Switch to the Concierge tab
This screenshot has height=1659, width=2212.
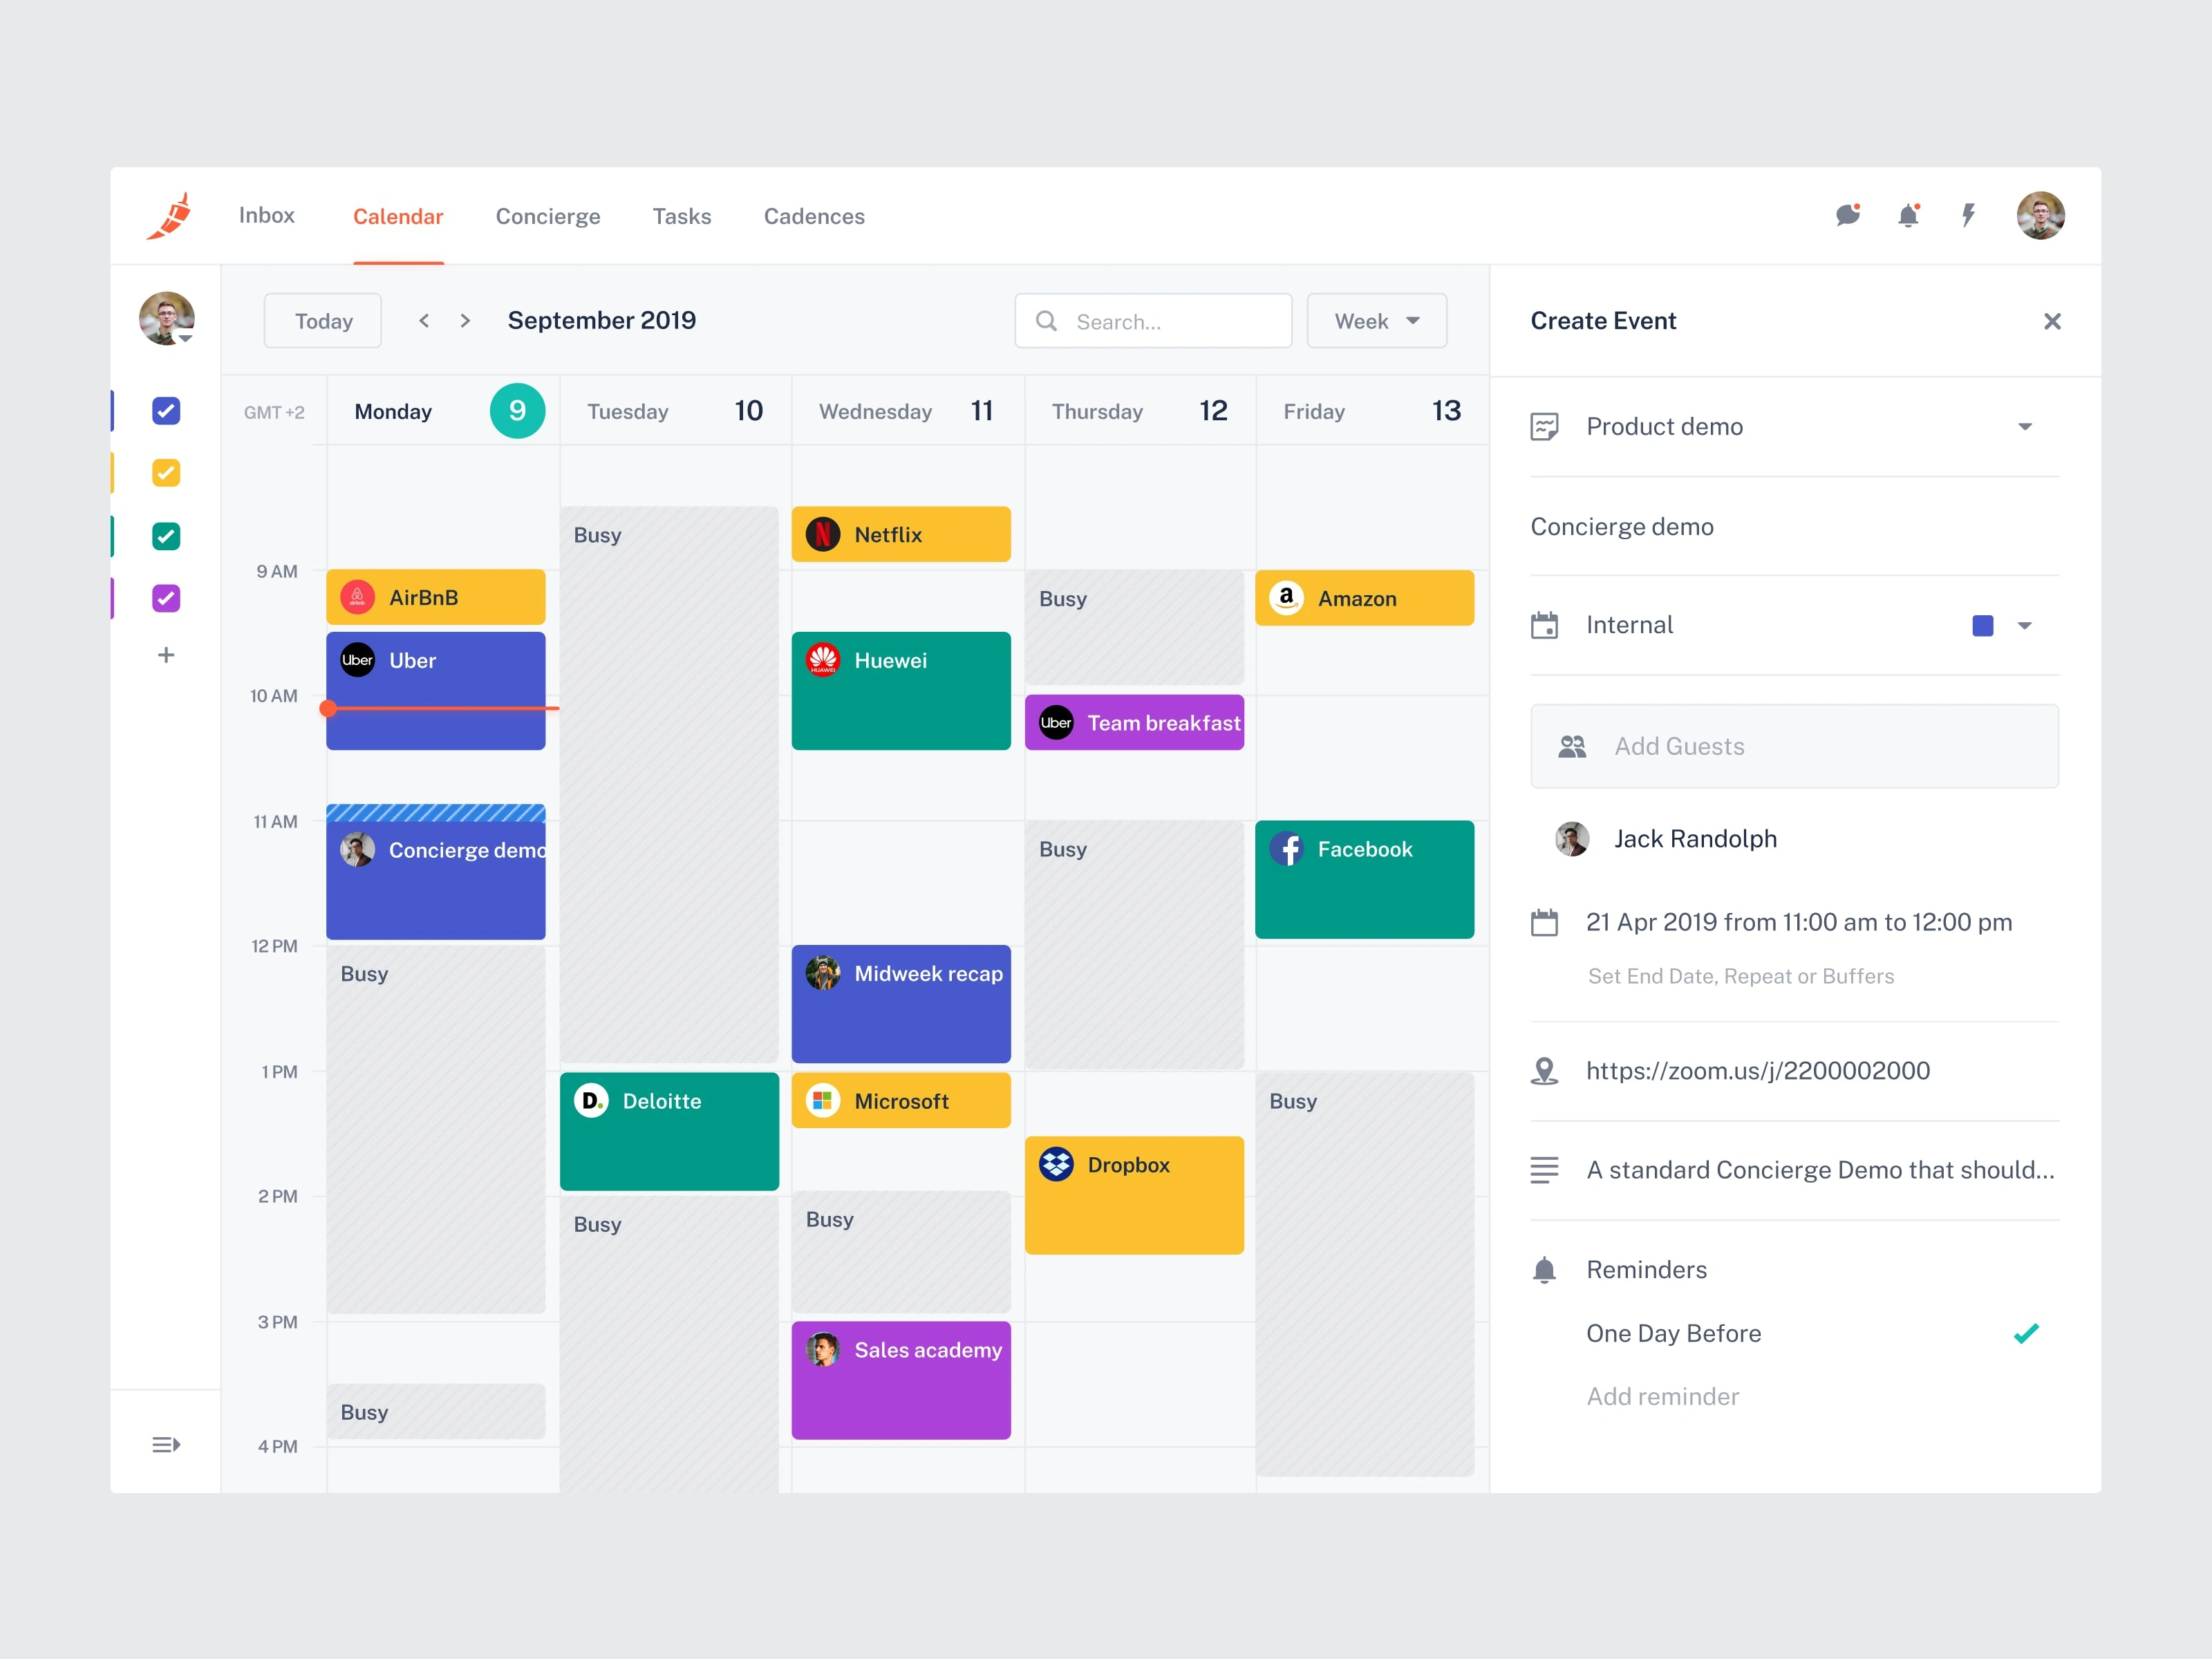(x=548, y=216)
